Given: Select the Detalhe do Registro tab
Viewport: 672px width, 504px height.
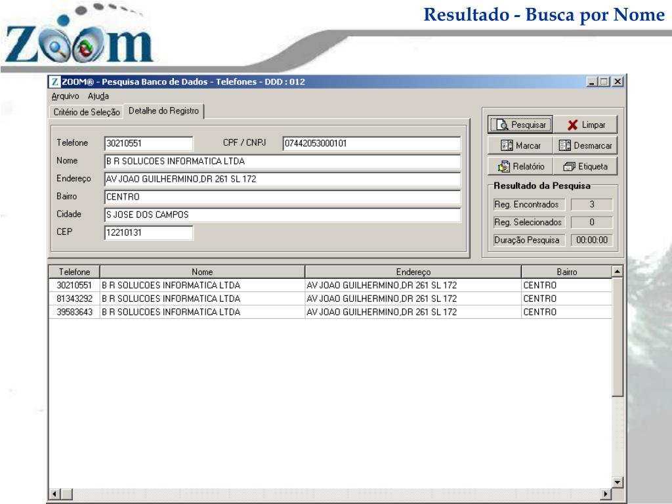Looking at the screenshot, I should click(x=163, y=111).
